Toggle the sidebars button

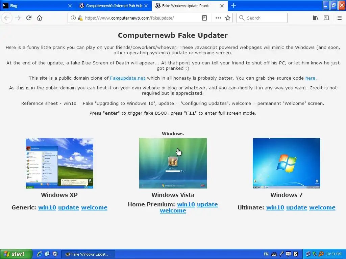326,18
